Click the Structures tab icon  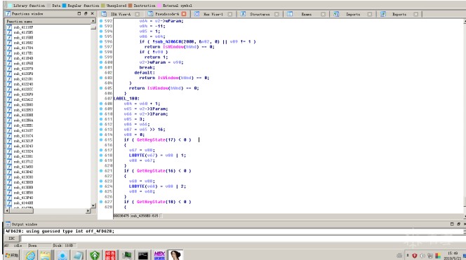coord(243,14)
